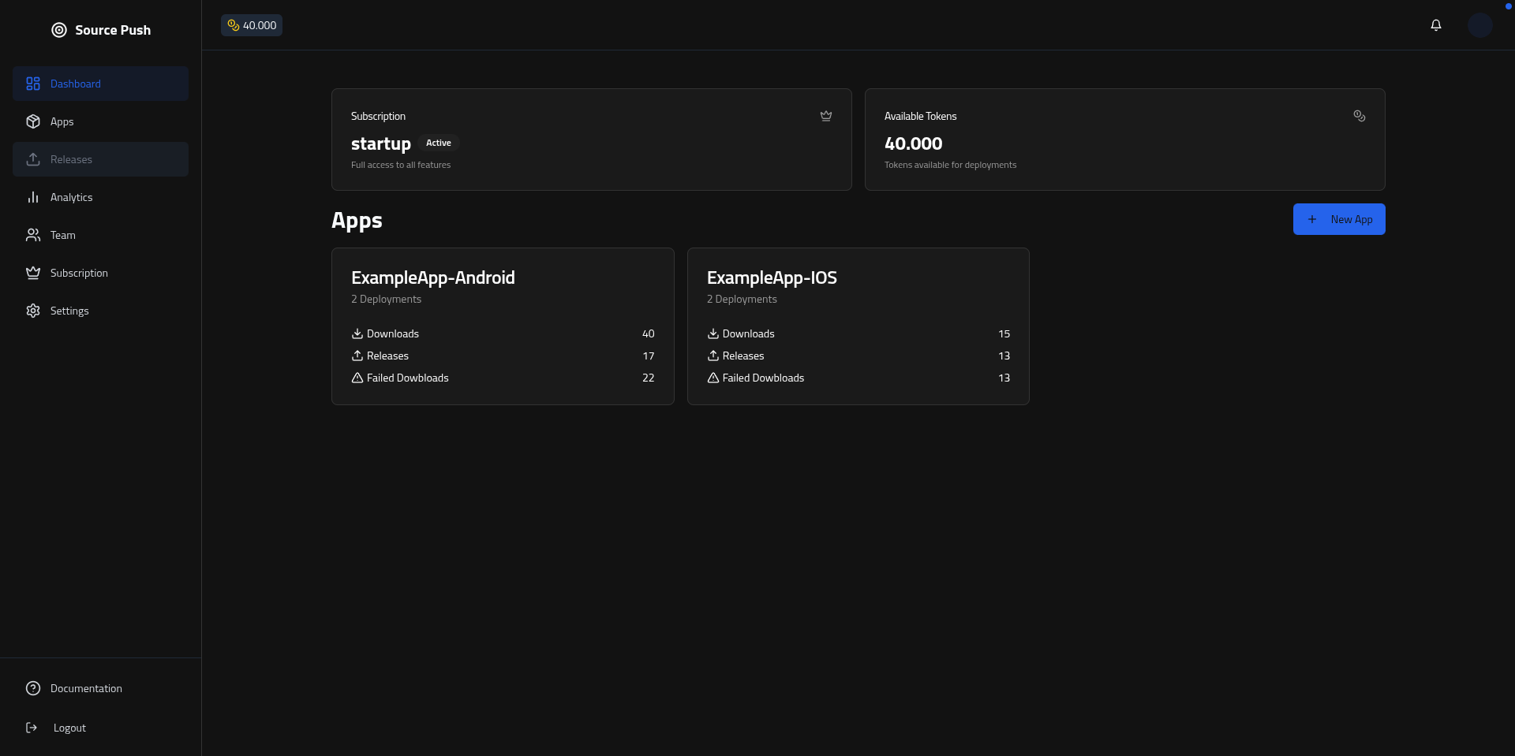
Task: Click the Logout link
Action: [x=69, y=728]
